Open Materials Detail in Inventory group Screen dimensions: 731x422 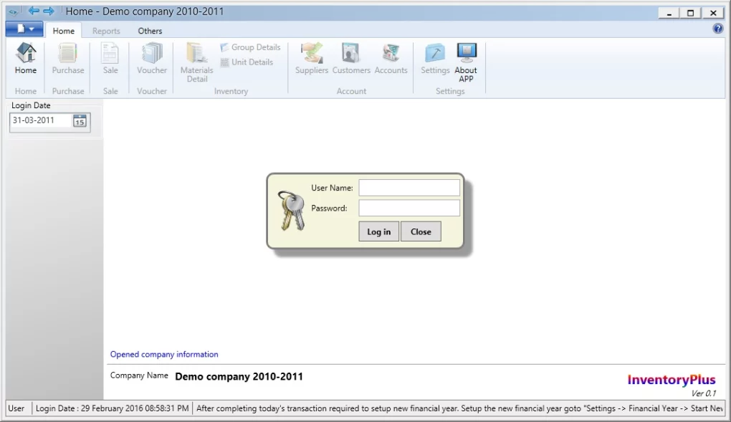pyautogui.click(x=196, y=60)
